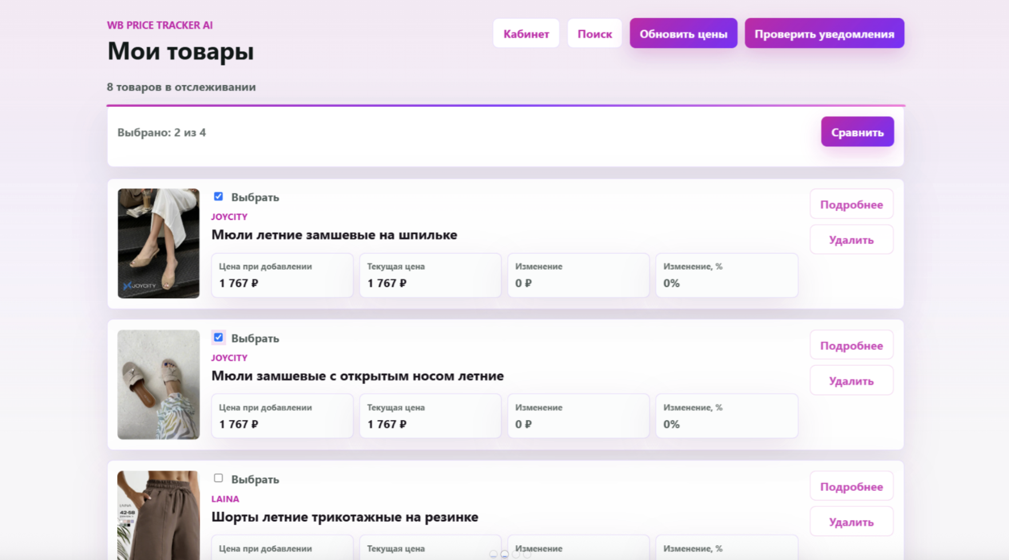Click the Выбрано: 2 из 4 counter

(x=162, y=133)
